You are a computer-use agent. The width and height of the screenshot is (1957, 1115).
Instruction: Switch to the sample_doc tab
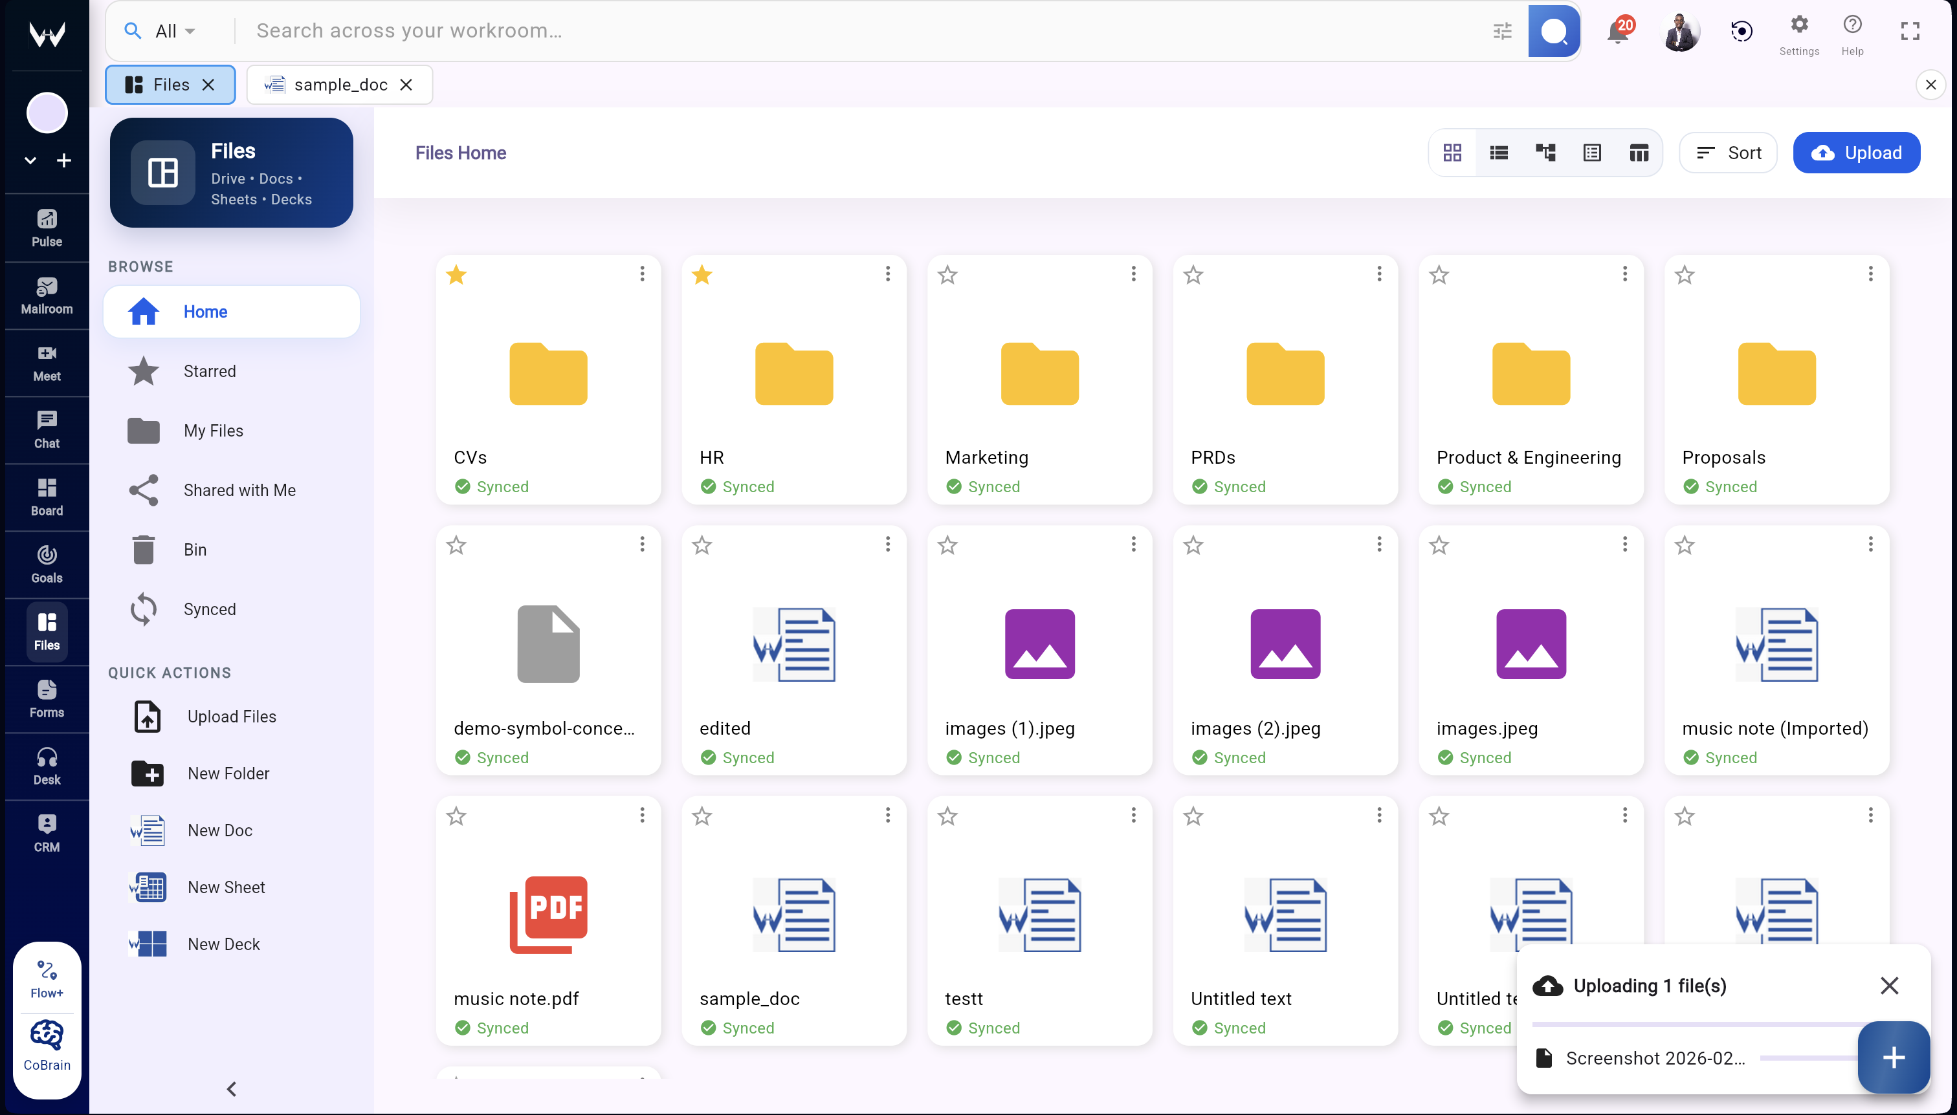pos(337,84)
